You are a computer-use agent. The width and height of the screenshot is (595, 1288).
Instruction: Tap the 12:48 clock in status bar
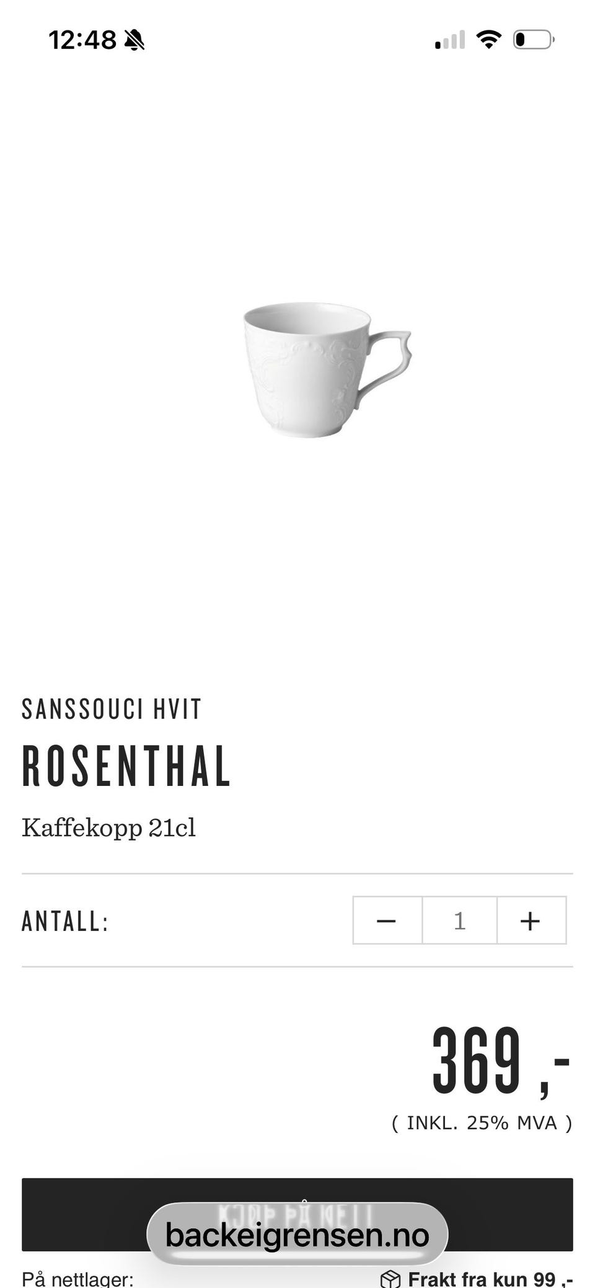(x=82, y=40)
